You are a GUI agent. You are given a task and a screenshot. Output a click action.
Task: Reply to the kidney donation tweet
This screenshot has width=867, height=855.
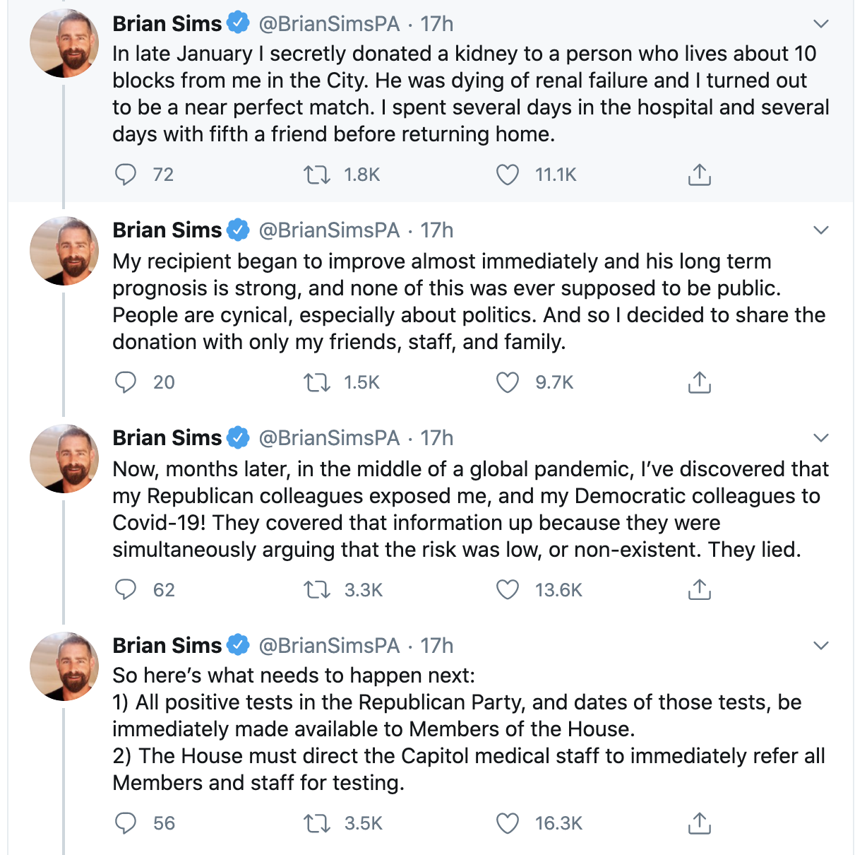[126, 175]
